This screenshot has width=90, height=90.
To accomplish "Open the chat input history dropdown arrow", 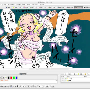I will pos(56,80).
